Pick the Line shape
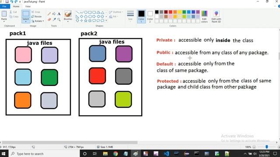280x157 pixels. click(77, 13)
